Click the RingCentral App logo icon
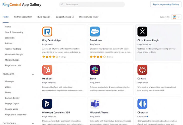Viewport: 183px width, 125px height. [47, 31]
